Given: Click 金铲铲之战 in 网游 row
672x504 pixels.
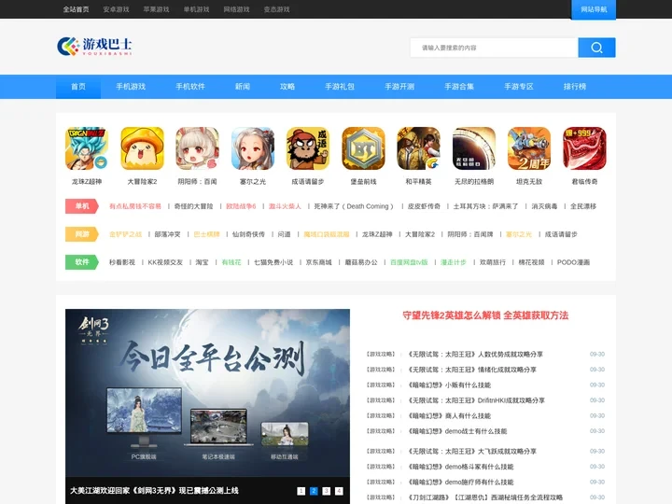Looking at the screenshot, I should coord(125,234).
